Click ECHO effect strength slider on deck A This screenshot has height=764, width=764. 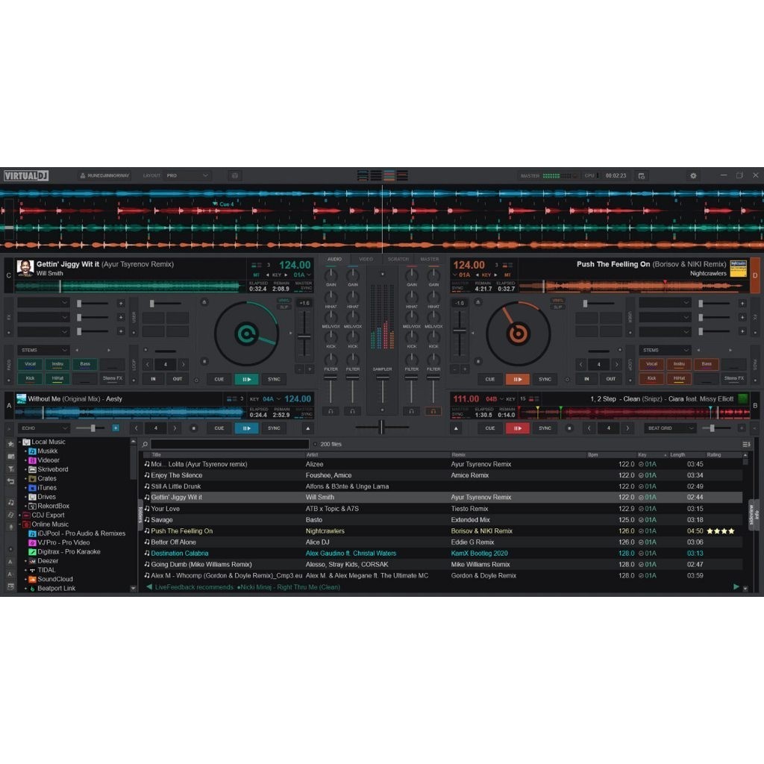93,428
